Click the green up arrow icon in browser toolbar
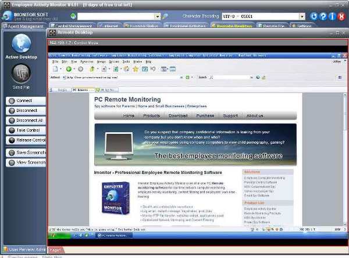Viewport: 349px width, 258px height. click(92, 69)
